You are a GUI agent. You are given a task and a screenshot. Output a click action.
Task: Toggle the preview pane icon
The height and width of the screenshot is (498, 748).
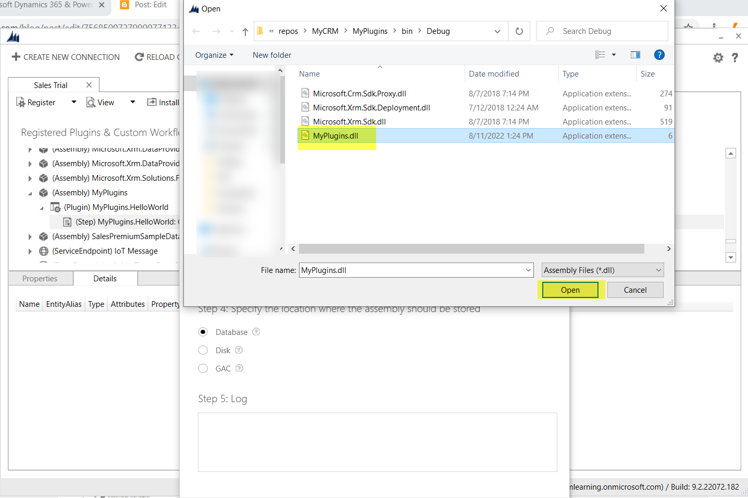click(x=635, y=55)
